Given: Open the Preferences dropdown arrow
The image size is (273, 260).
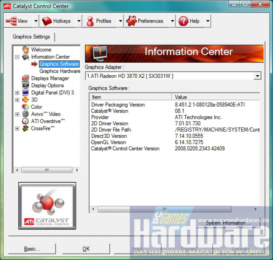Looking at the screenshot, I should click(x=172, y=21).
